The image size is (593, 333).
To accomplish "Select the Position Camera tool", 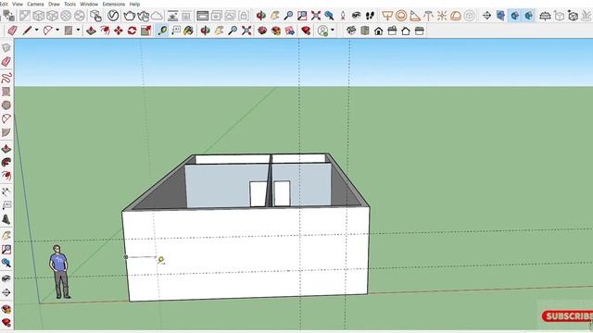I will point(343,16).
